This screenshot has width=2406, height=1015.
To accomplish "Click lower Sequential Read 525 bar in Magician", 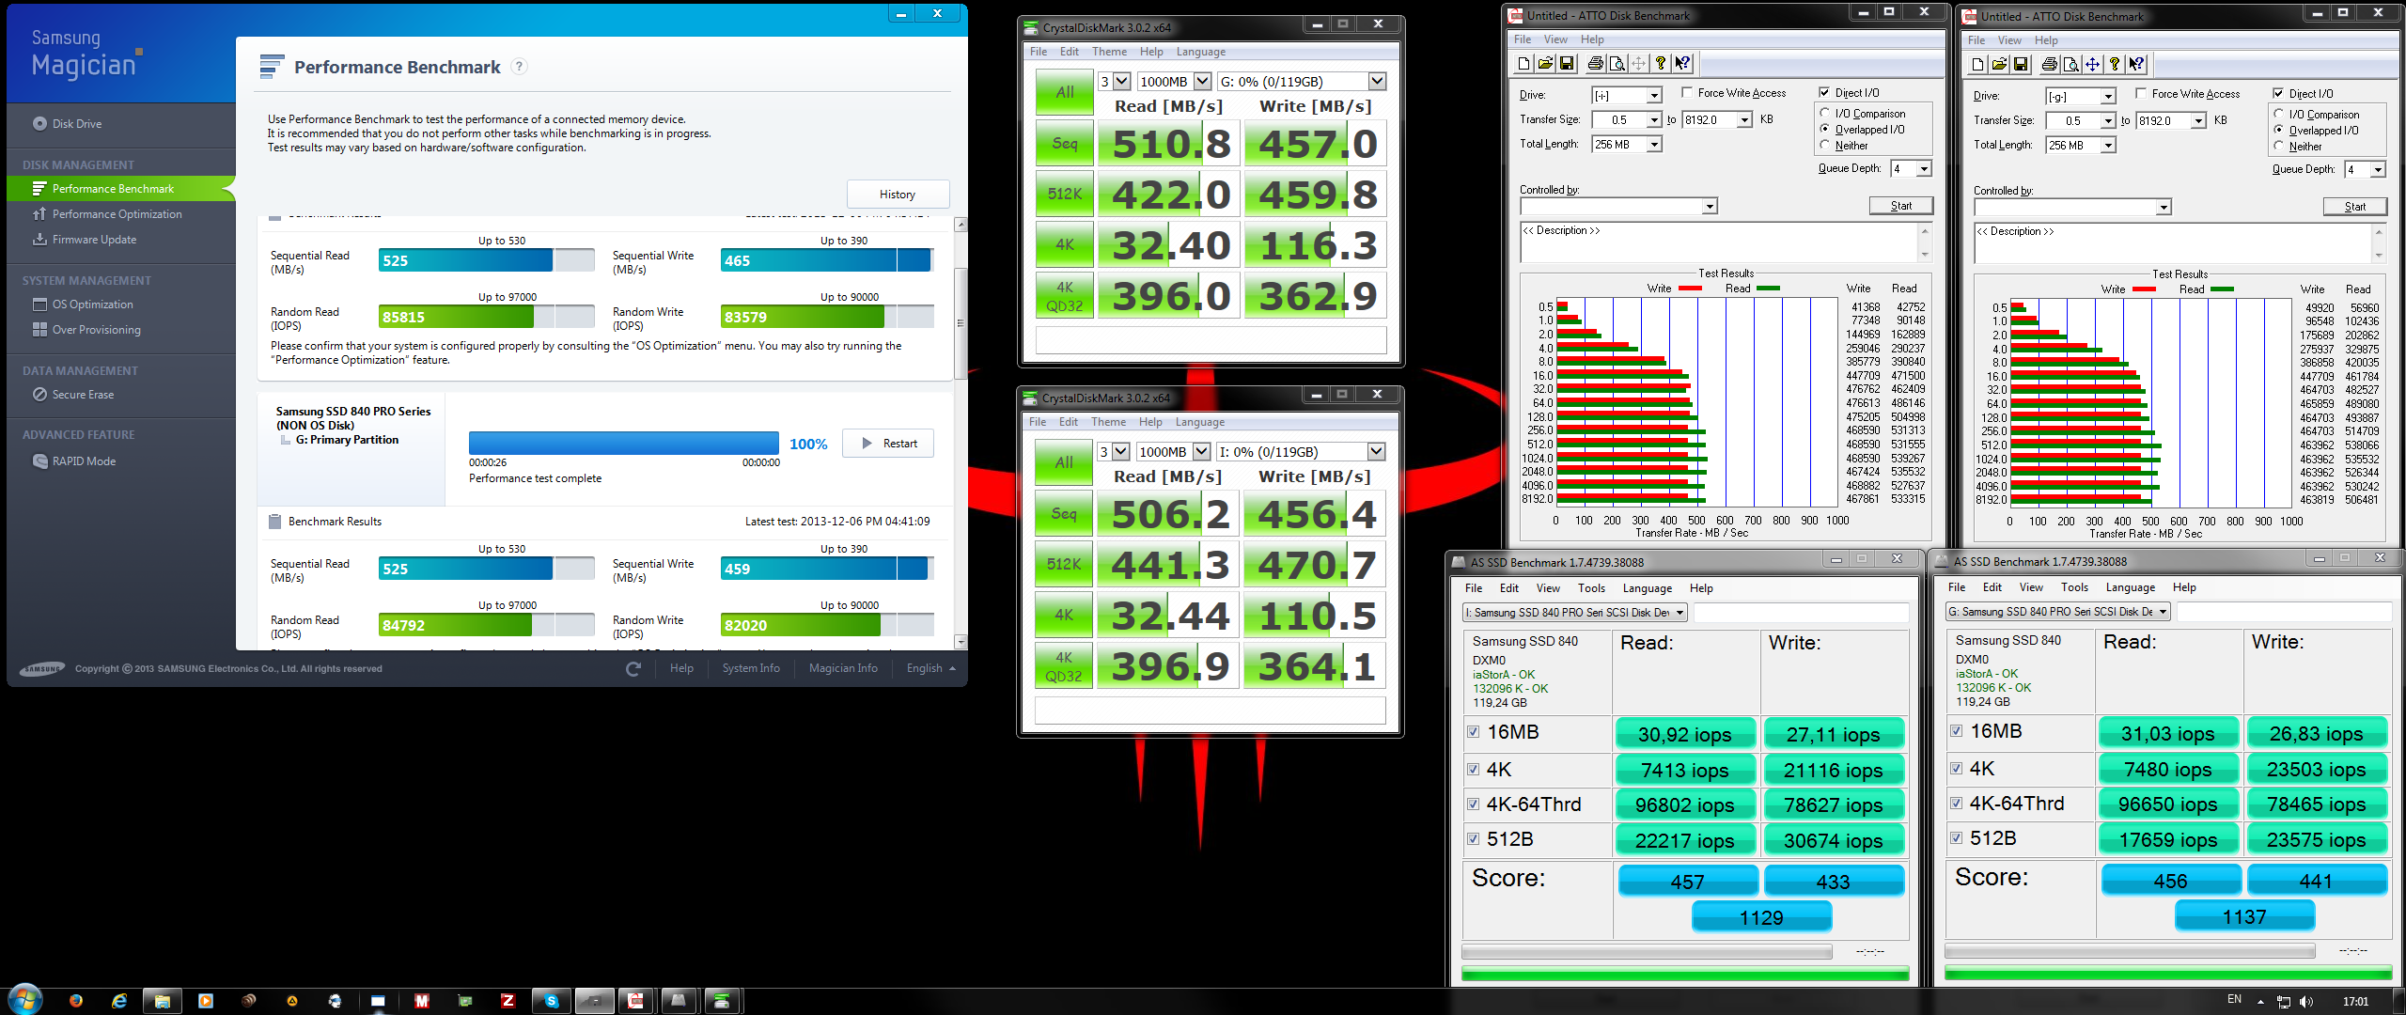I will [487, 569].
